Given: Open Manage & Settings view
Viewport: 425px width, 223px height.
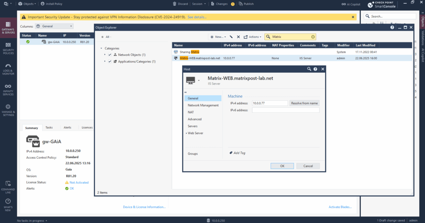Looking at the screenshot, I should tap(8, 110).
